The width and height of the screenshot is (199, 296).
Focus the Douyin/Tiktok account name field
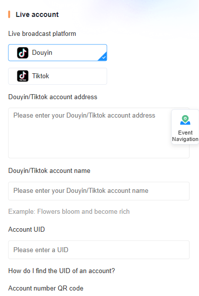pos(99,191)
